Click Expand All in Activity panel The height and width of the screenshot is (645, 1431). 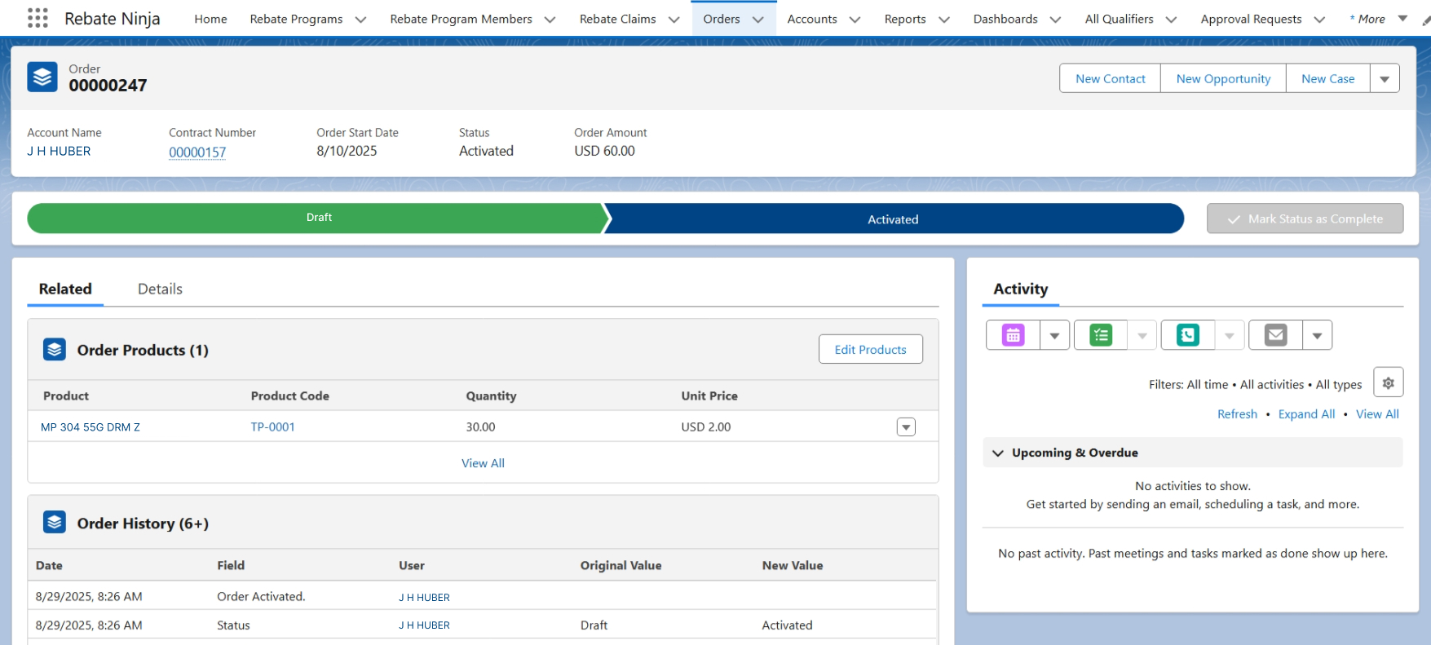coord(1306,414)
